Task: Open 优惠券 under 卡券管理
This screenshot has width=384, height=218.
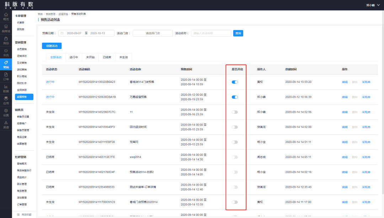Action: click(x=21, y=22)
